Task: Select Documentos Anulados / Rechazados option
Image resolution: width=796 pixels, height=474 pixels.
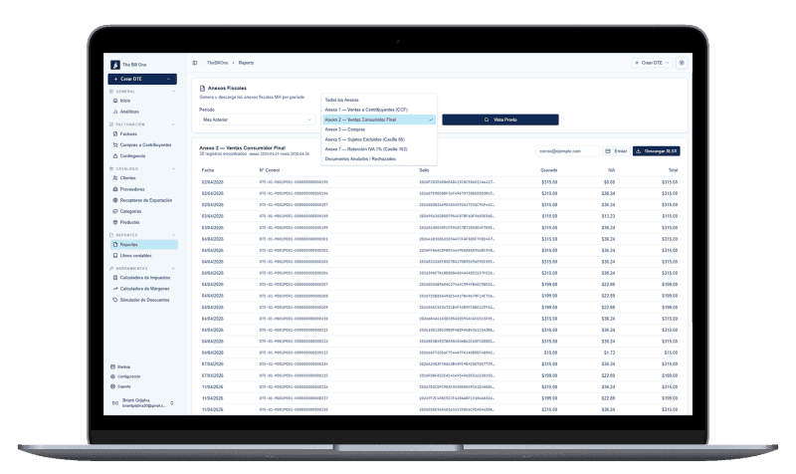Action: 379,159
